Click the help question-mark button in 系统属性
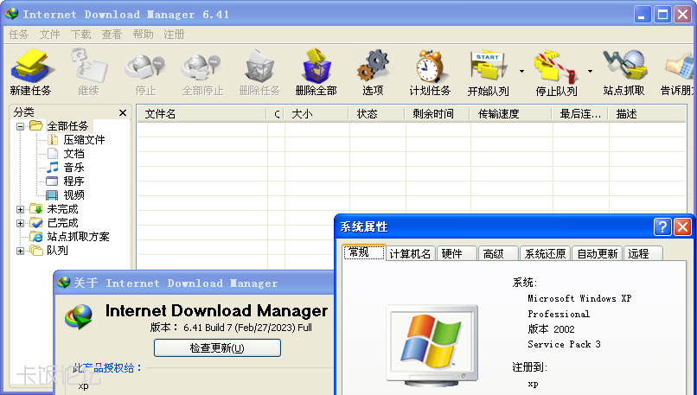Screen dimensions: 697x395 pyautogui.click(x=662, y=227)
